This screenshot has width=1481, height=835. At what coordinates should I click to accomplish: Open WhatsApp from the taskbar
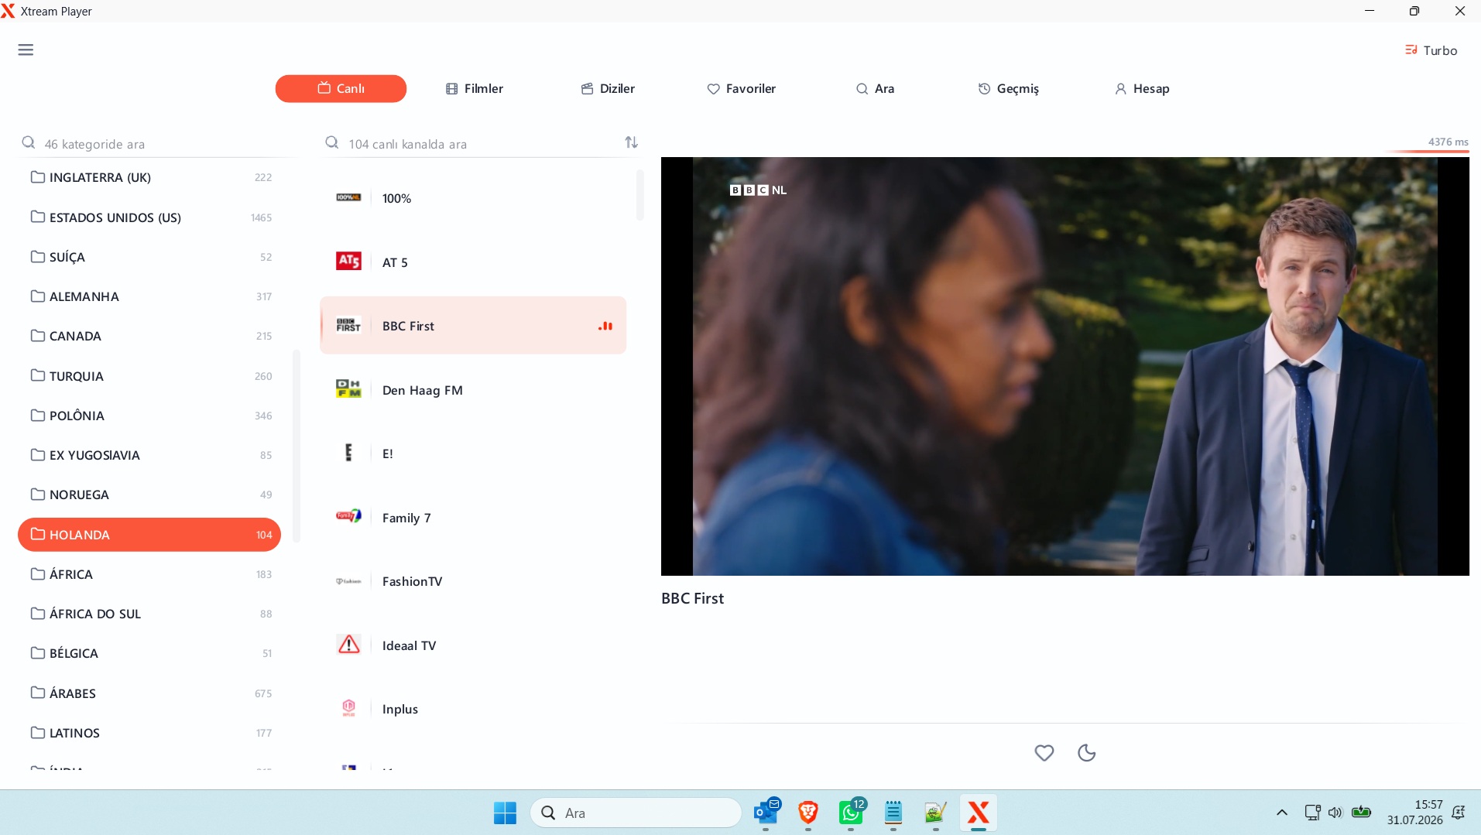tap(851, 813)
